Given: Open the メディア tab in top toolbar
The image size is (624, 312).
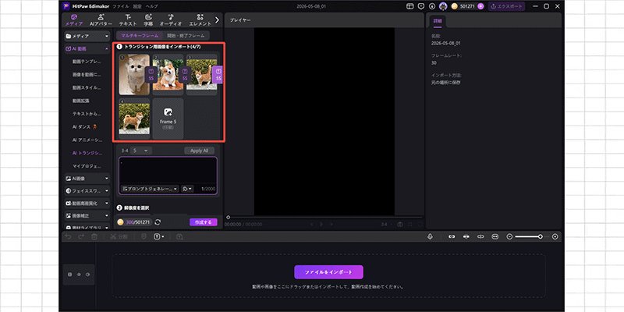Looking at the screenshot, I should (73, 20).
